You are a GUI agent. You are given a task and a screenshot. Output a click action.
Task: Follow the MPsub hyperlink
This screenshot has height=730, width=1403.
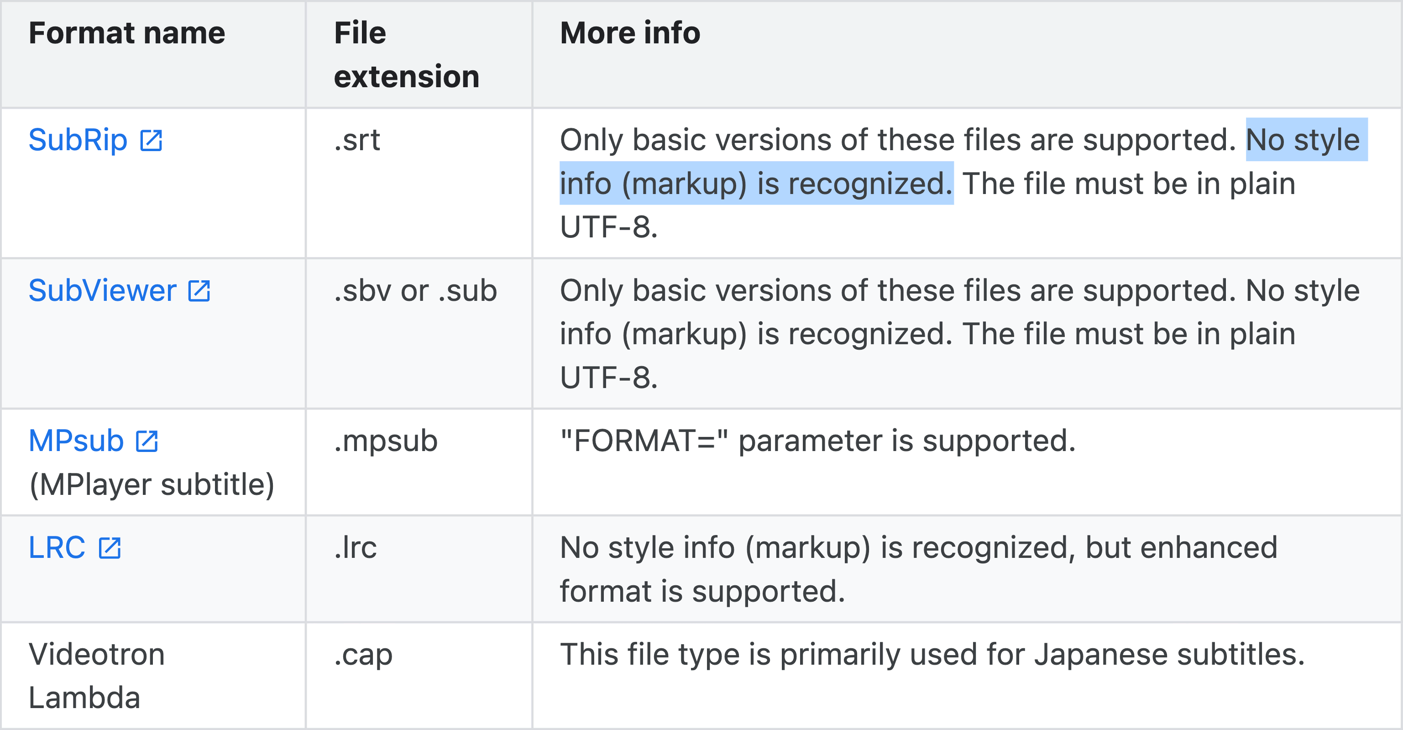[76, 441]
